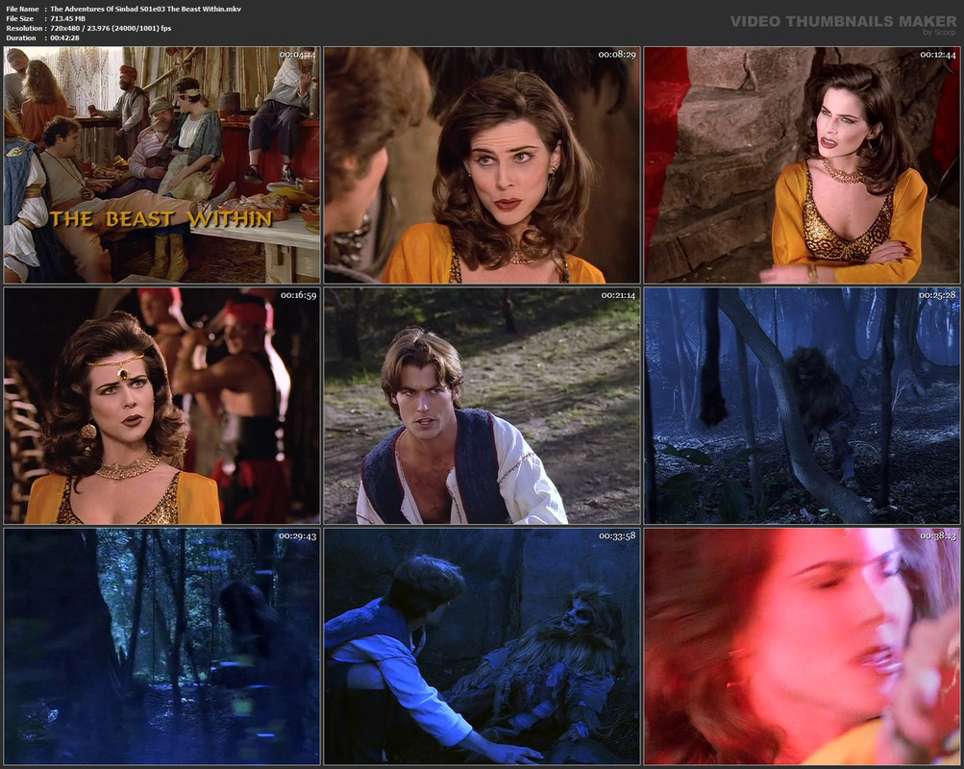
Task: Select the file size value 713.45 MB
Action: pyautogui.click(x=67, y=18)
